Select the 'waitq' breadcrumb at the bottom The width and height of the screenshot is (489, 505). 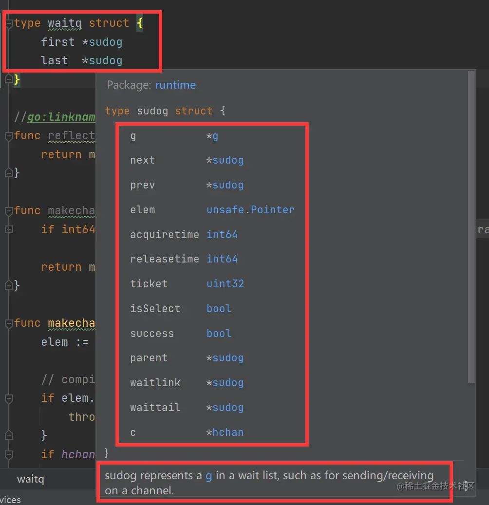point(31,479)
